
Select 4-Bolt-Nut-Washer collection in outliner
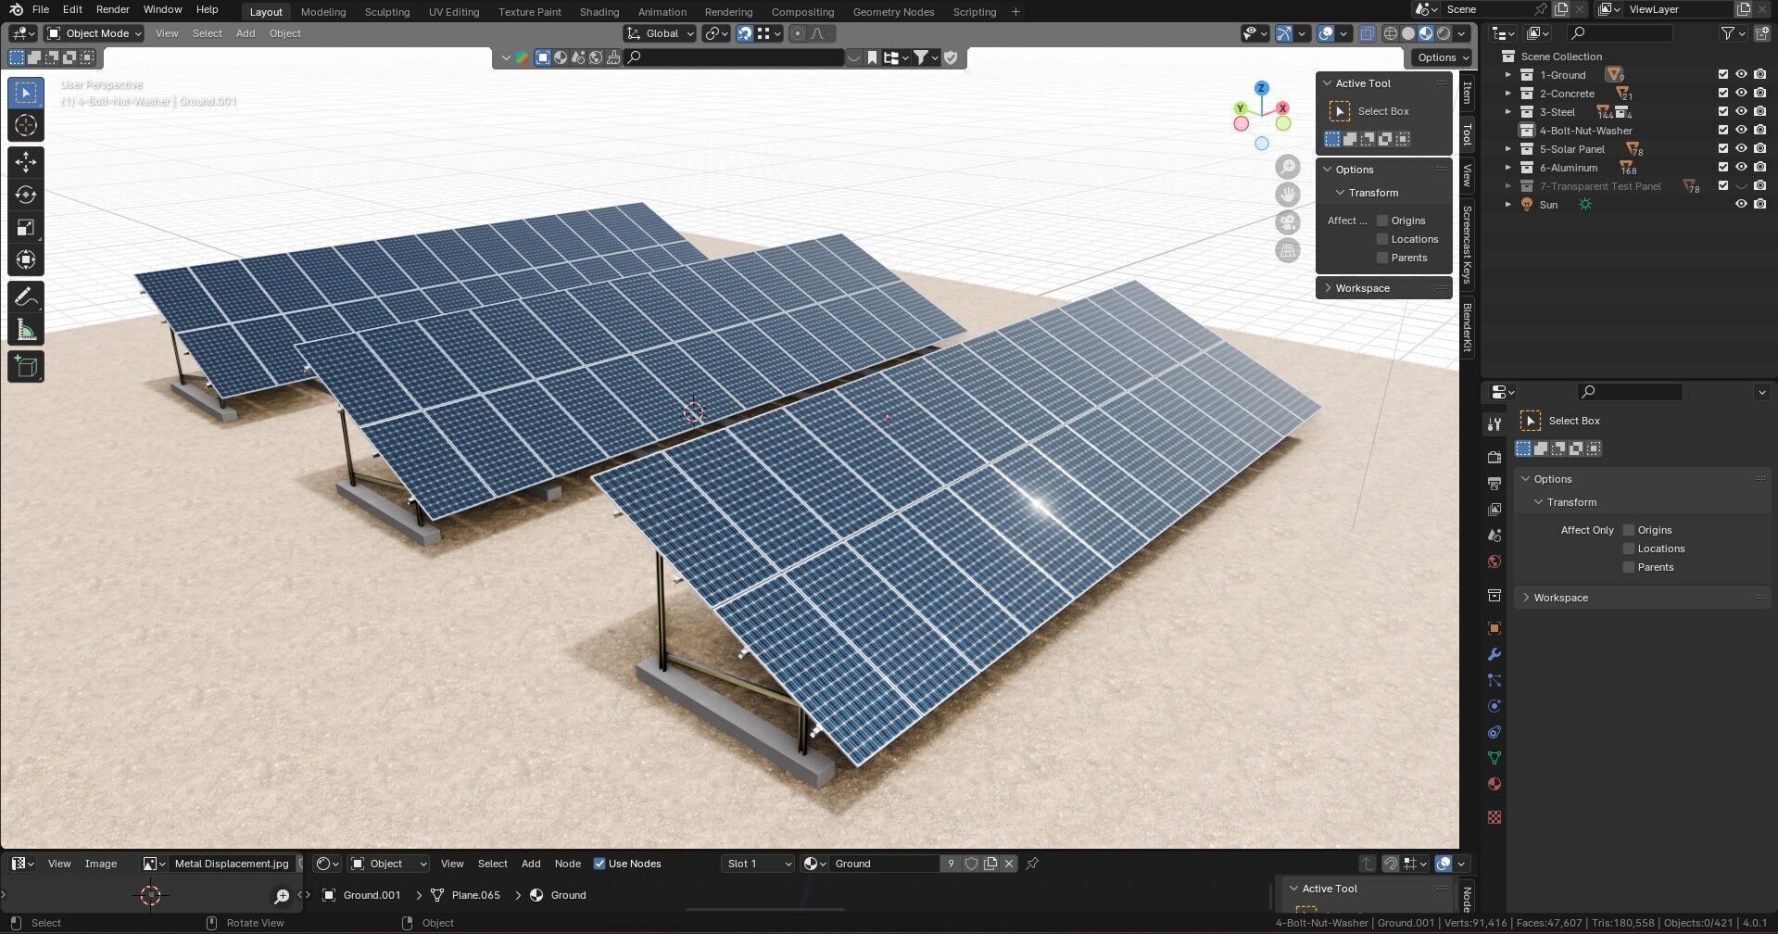point(1585,131)
